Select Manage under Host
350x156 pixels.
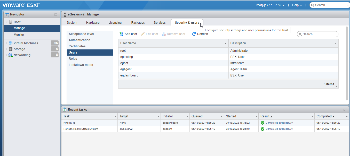point(32,28)
